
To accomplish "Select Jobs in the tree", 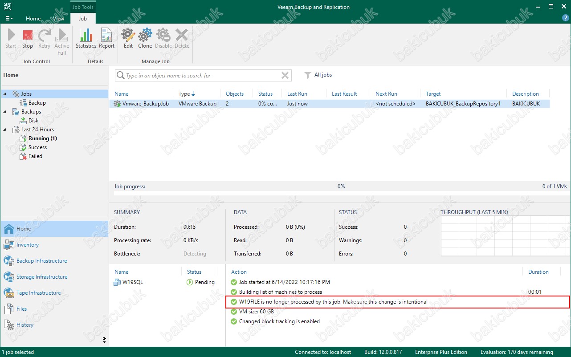I will tap(26, 94).
